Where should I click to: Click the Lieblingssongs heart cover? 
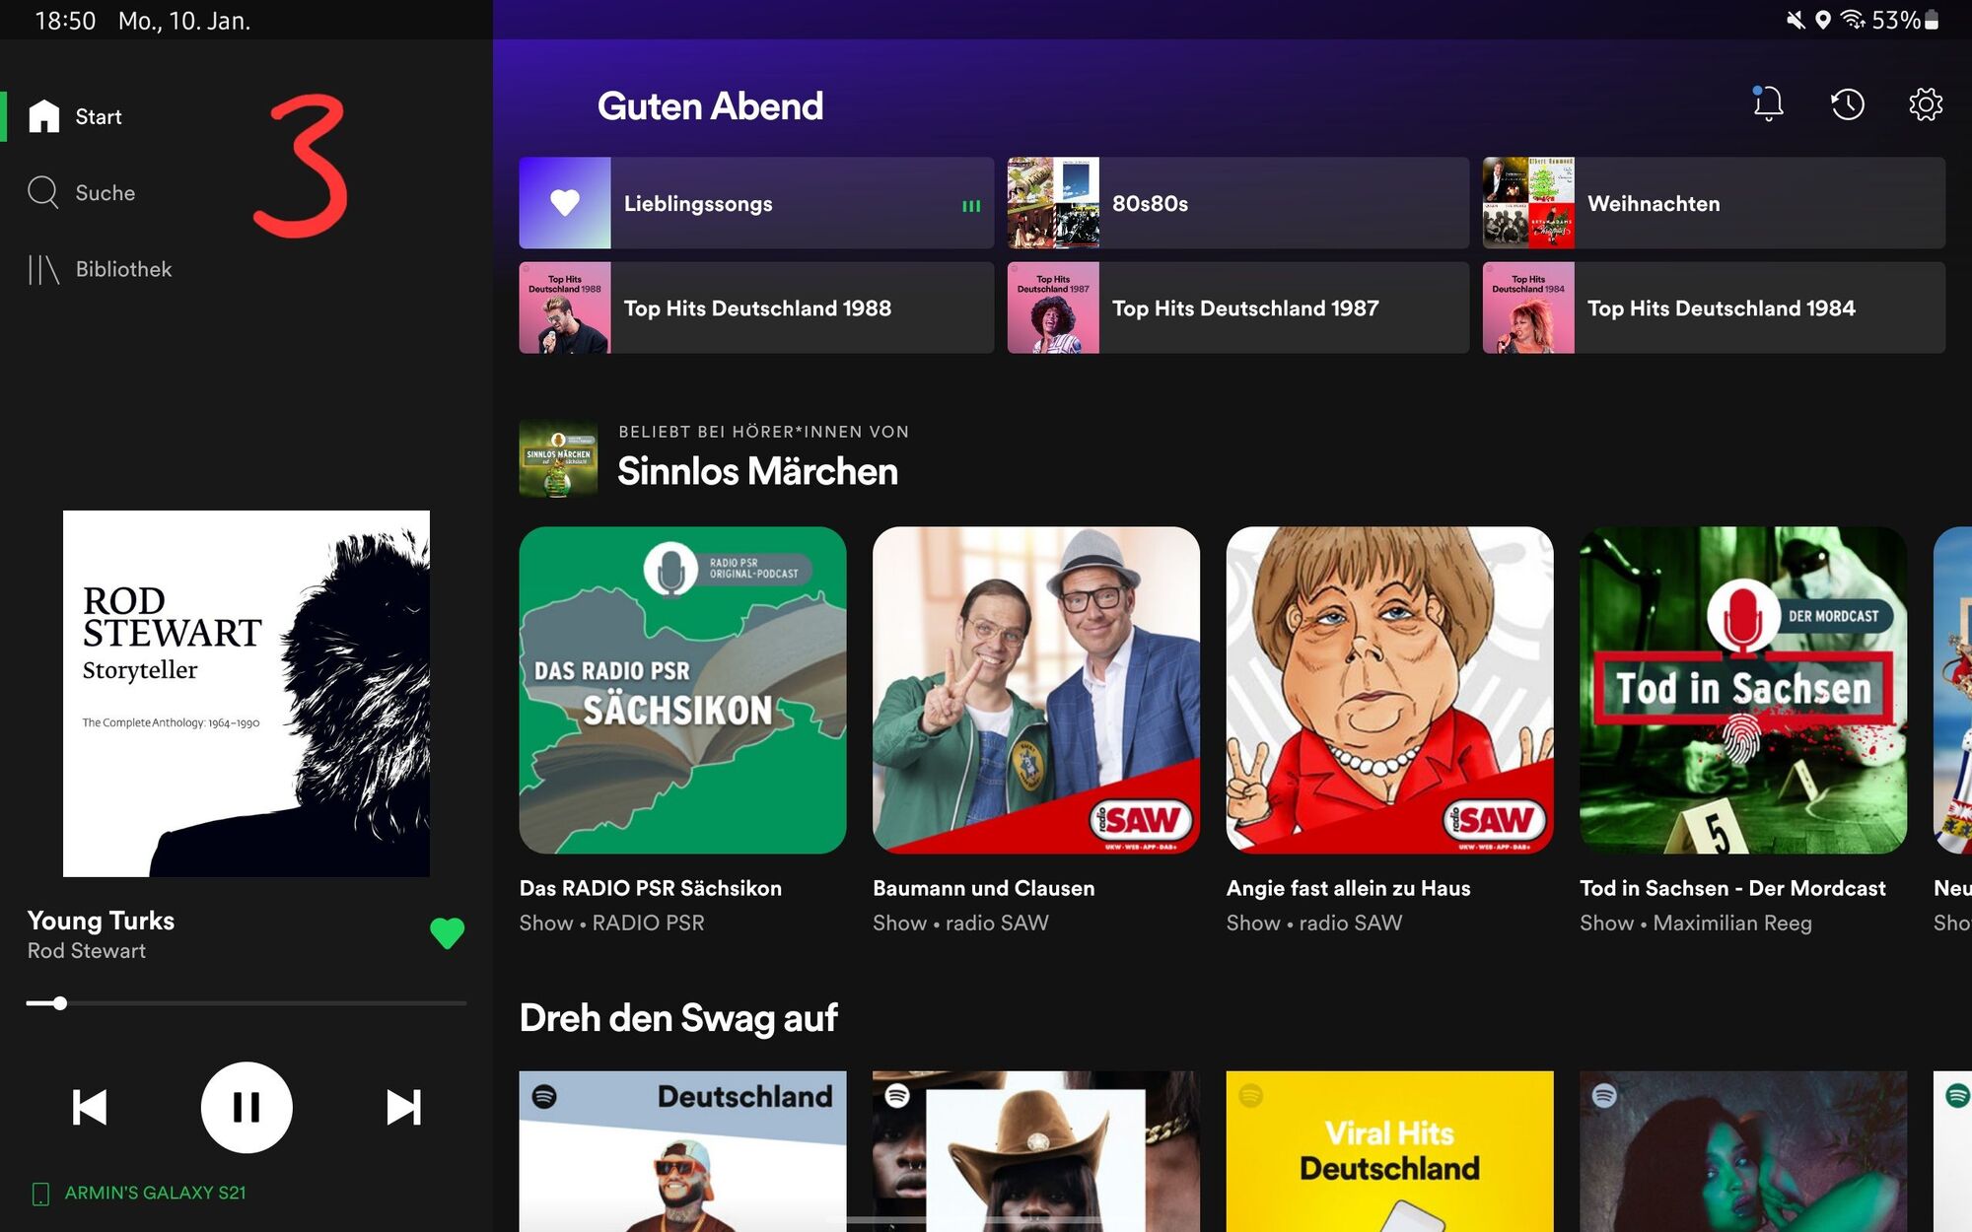[565, 203]
